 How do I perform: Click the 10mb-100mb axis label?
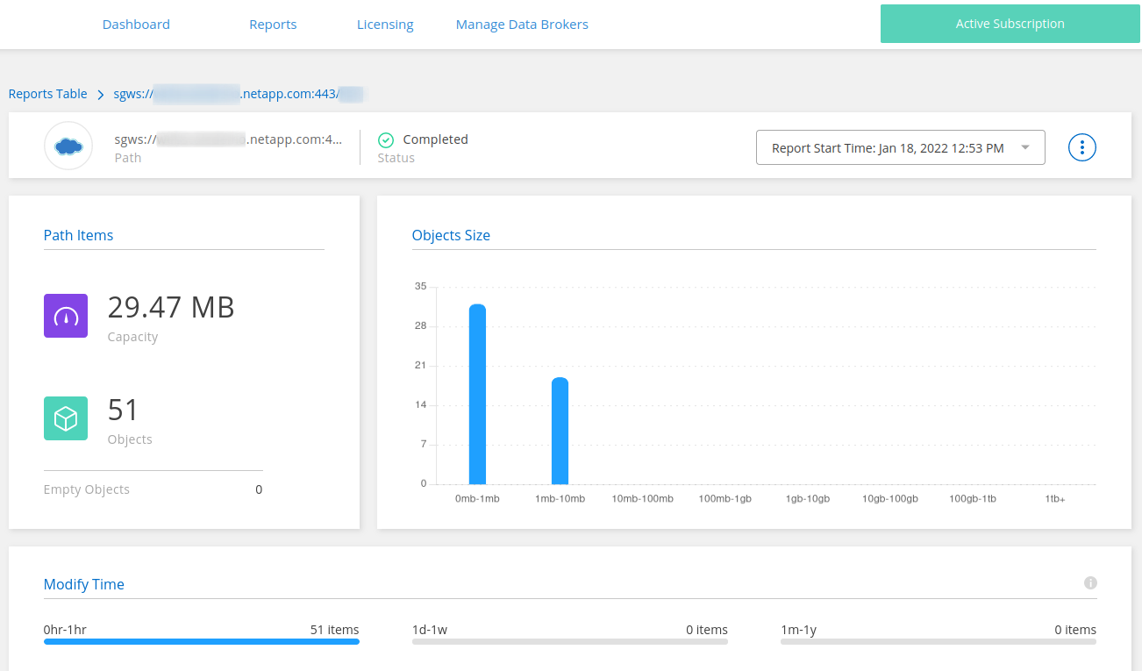pos(643,499)
